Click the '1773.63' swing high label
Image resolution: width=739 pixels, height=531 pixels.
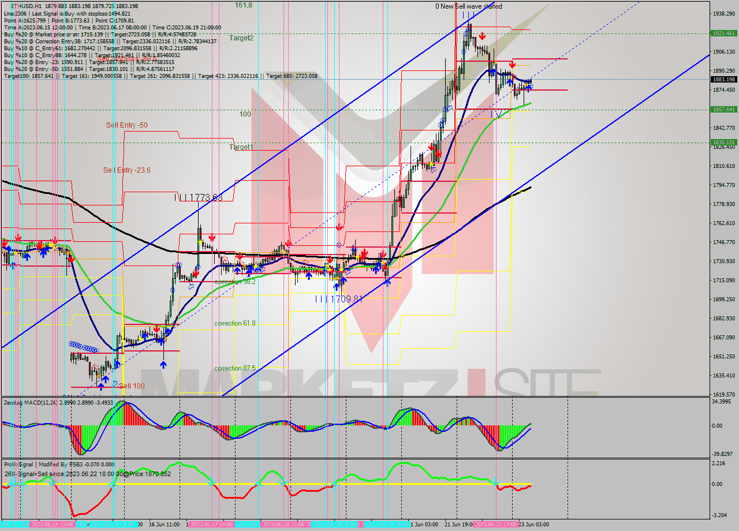point(205,197)
